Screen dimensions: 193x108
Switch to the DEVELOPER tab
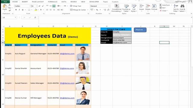click(x=94, y=2)
